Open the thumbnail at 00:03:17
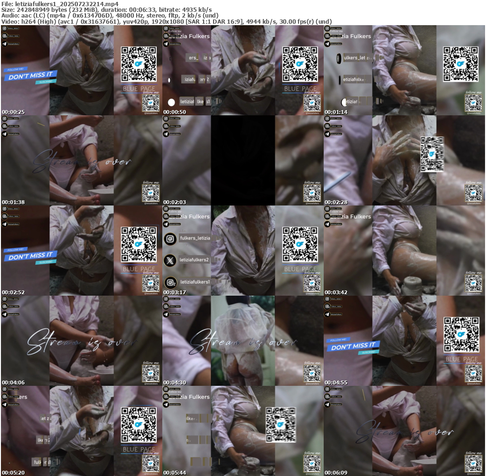This screenshot has width=486, height=476. click(x=243, y=251)
